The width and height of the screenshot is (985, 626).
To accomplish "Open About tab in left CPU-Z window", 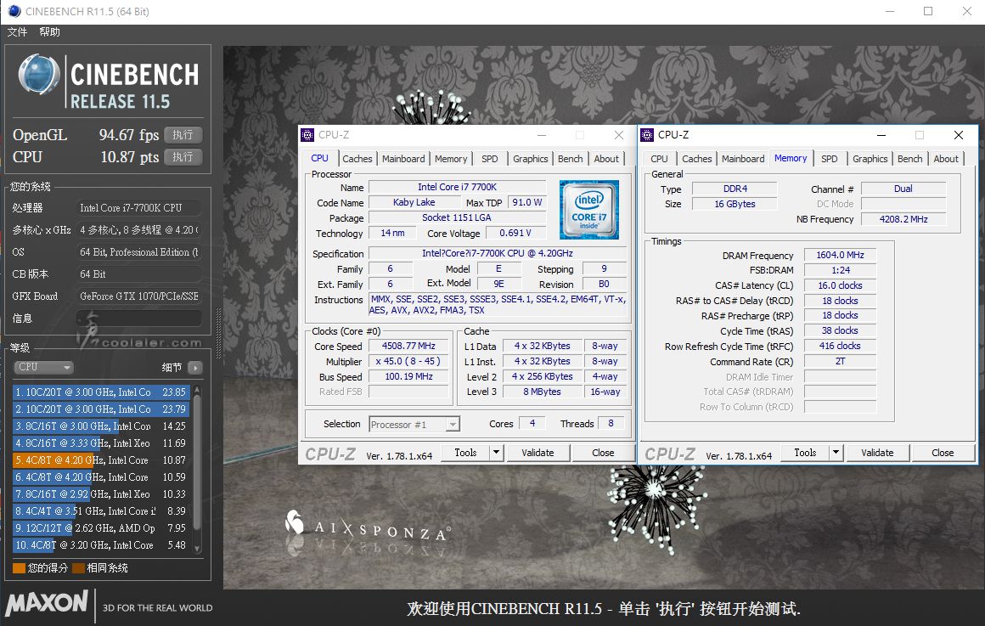I will [x=606, y=159].
